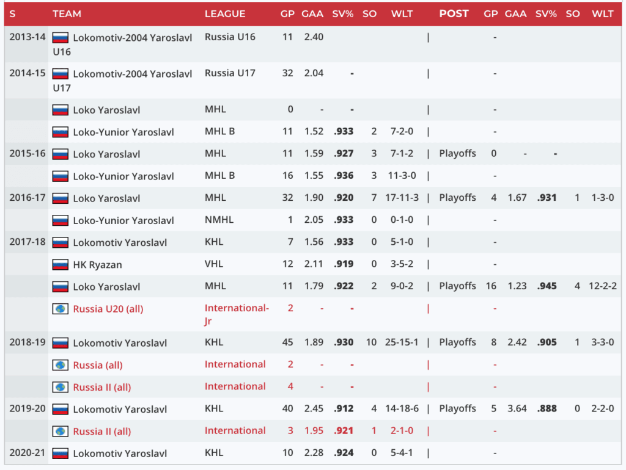Click the LEAGUE column header
The width and height of the screenshot is (626, 470).
[x=225, y=13]
